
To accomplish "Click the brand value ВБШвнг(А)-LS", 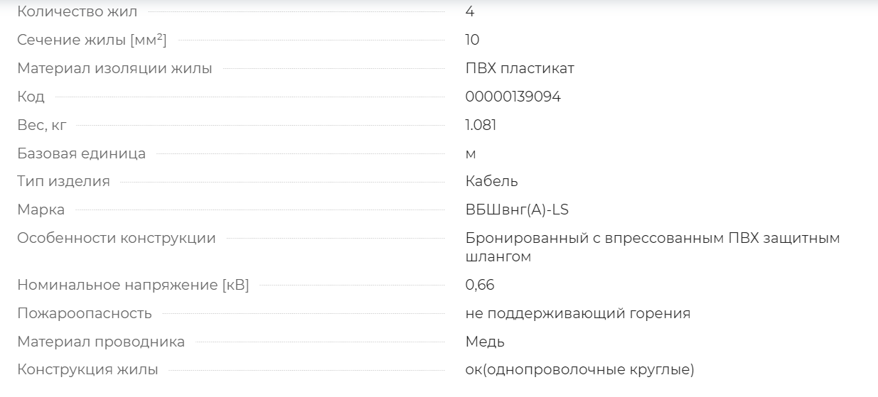I will point(517,210).
